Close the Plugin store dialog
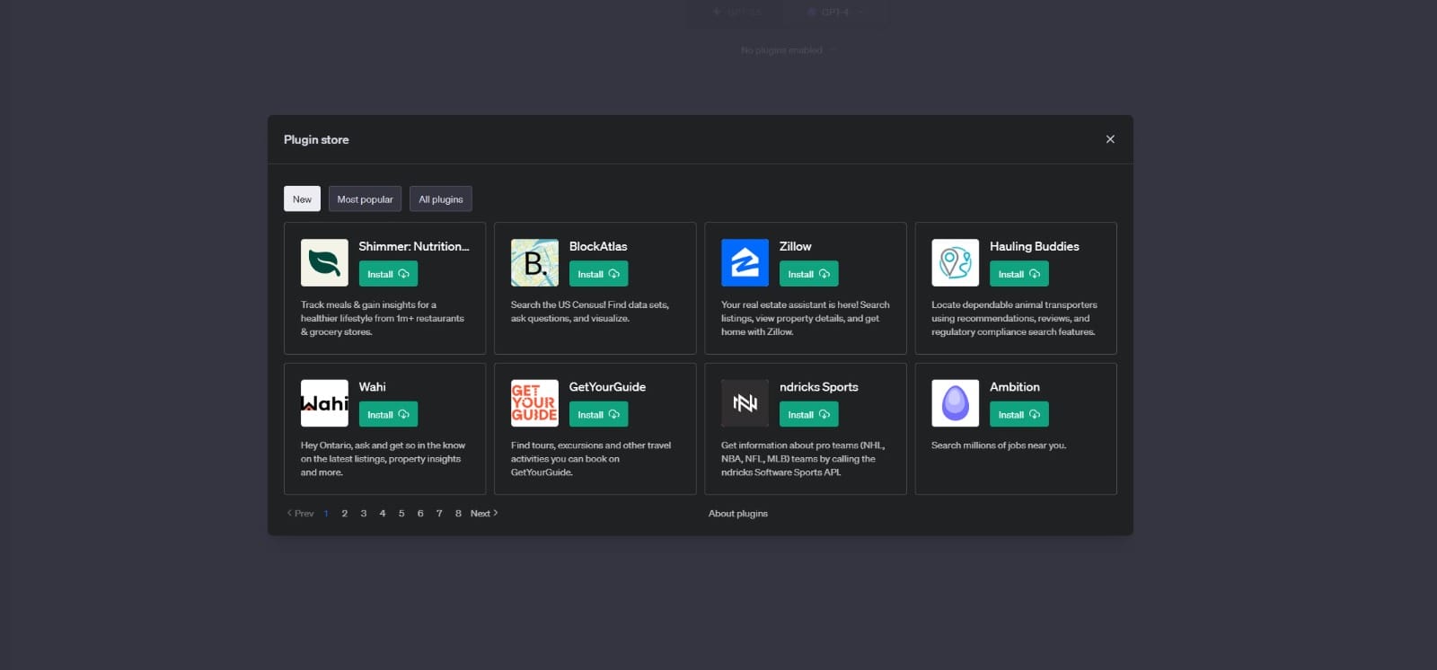Image resolution: width=1437 pixels, height=670 pixels. click(x=1110, y=139)
